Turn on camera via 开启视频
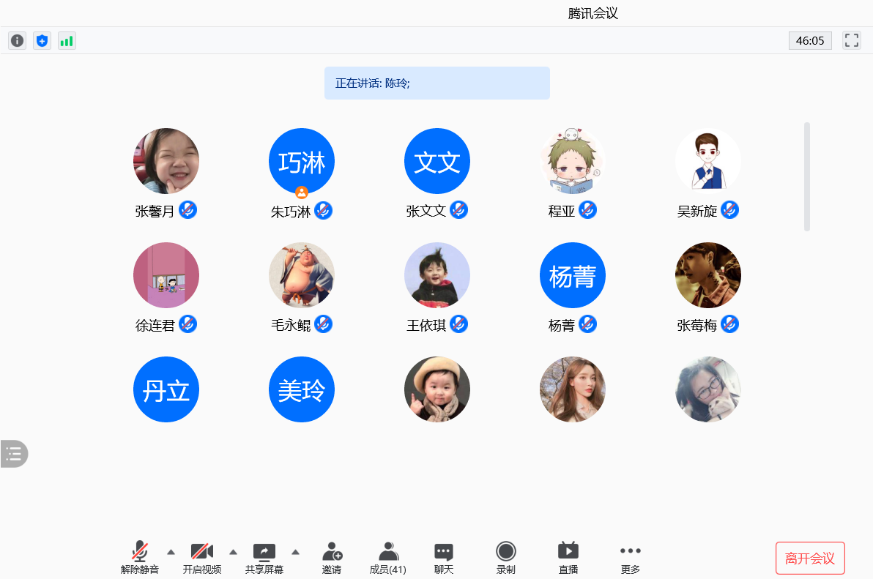This screenshot has width=873, height=579. click(202, 558)
